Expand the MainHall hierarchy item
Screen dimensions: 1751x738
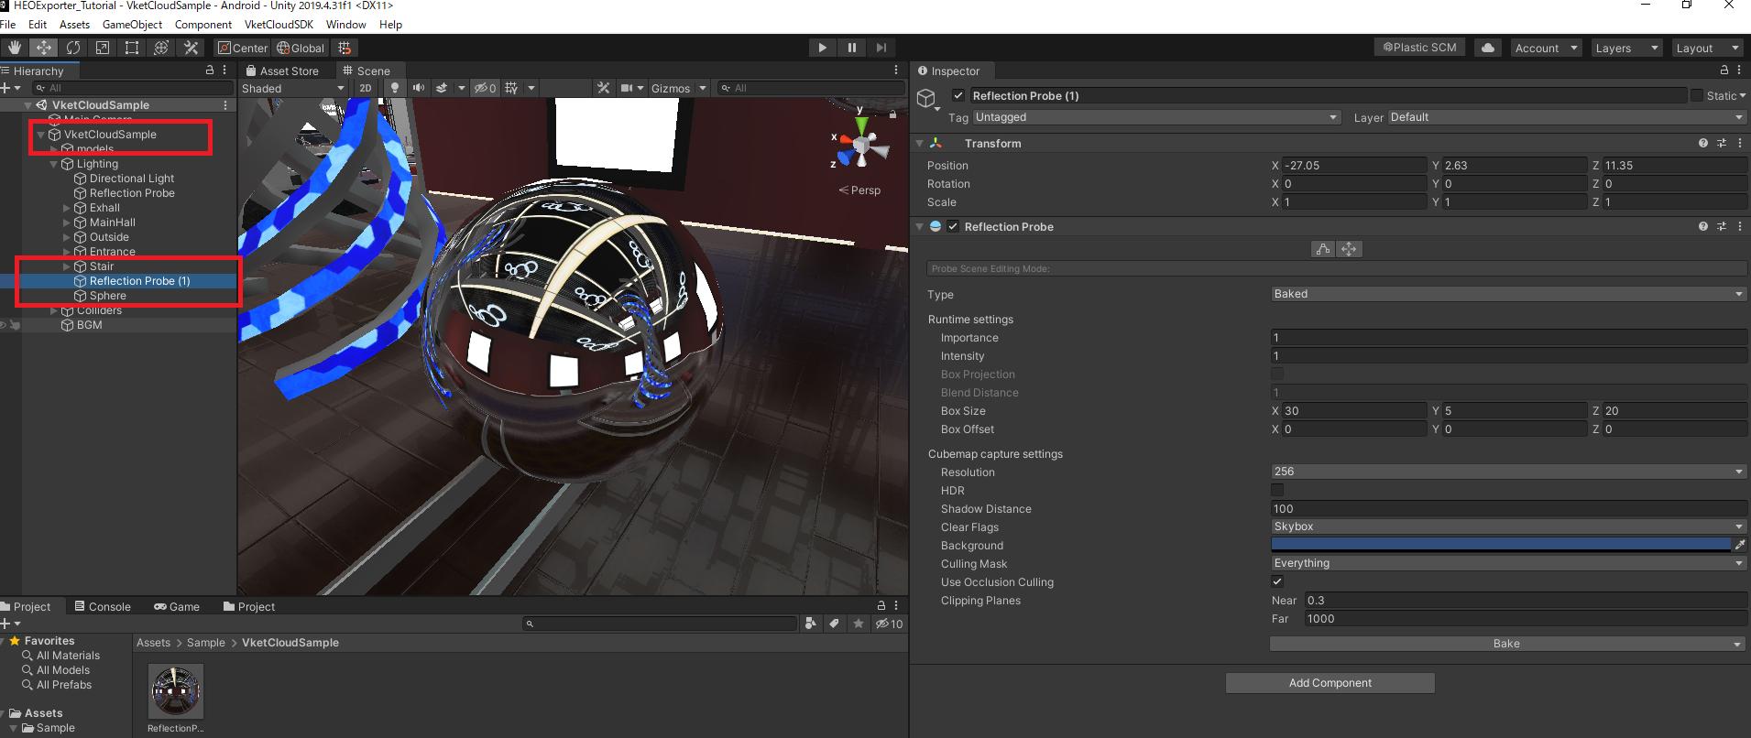click(67, 222)
